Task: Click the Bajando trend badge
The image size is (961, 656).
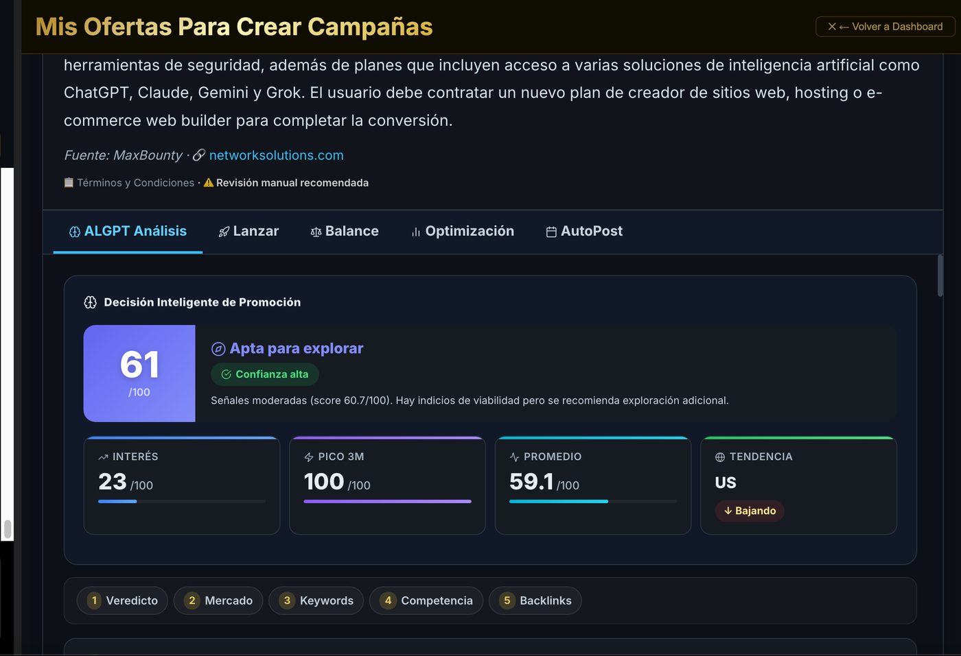Action: coord(750,511)
